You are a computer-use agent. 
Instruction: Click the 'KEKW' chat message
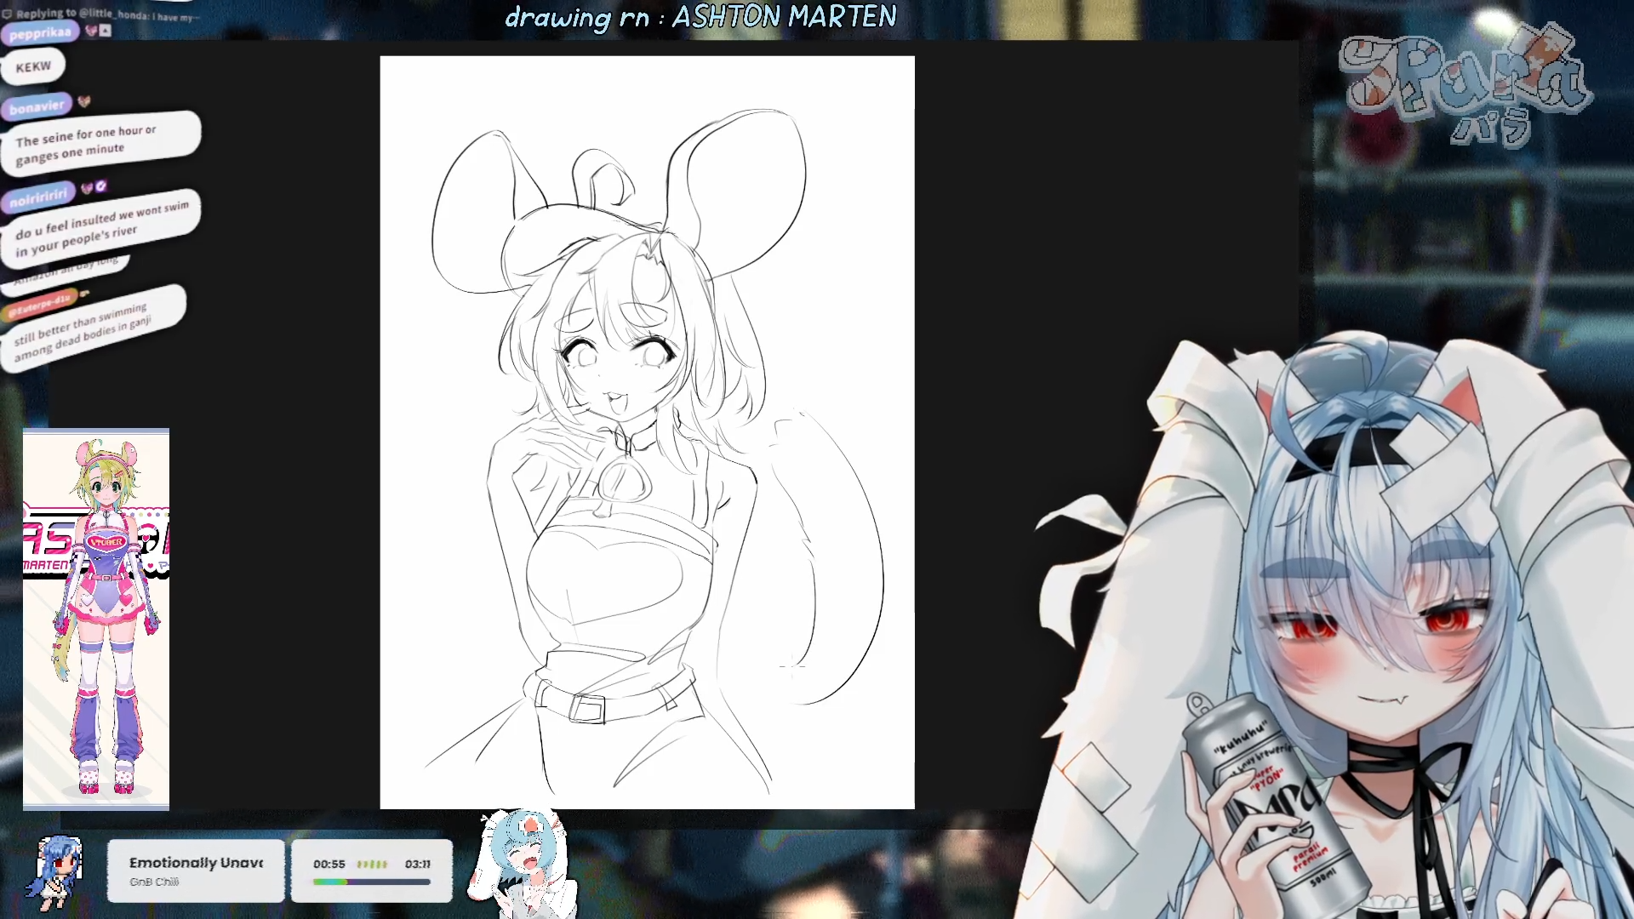(33, 66)
